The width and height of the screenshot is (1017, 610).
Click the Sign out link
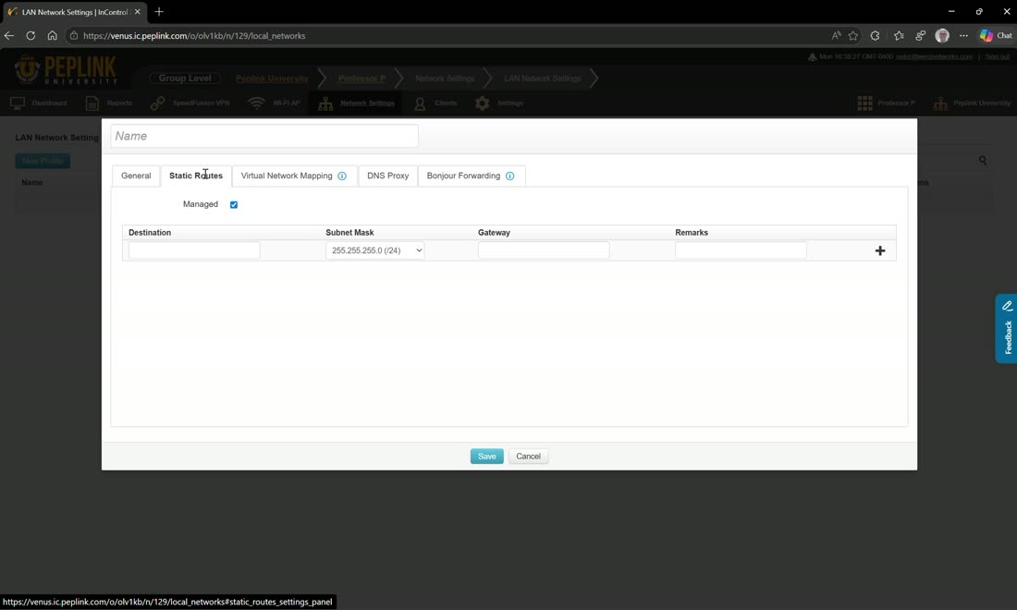pyautogui.click(x=997, y=57)
